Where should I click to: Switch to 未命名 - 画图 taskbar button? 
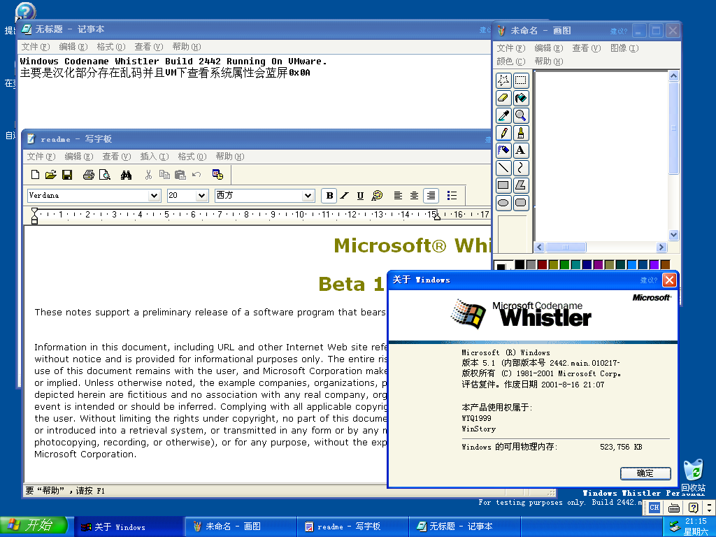coord(241,527)
